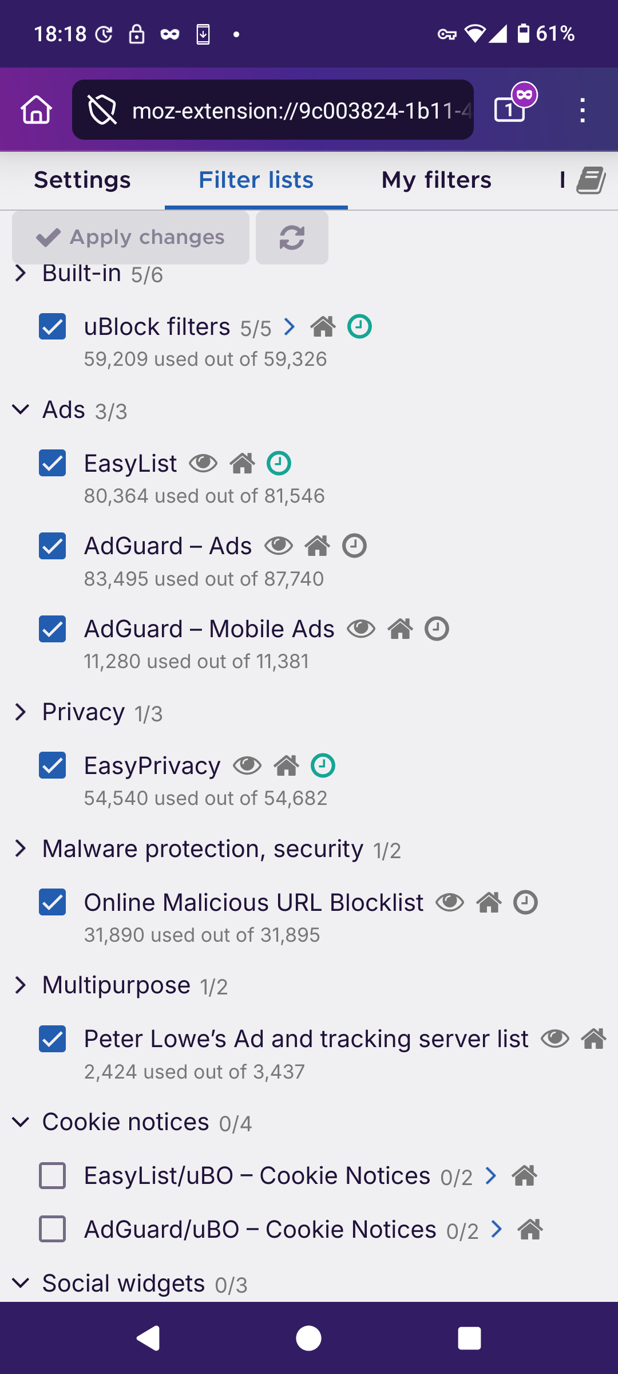Click the update now refresh button
618x1374 pixels.
(x=292, y=238)
